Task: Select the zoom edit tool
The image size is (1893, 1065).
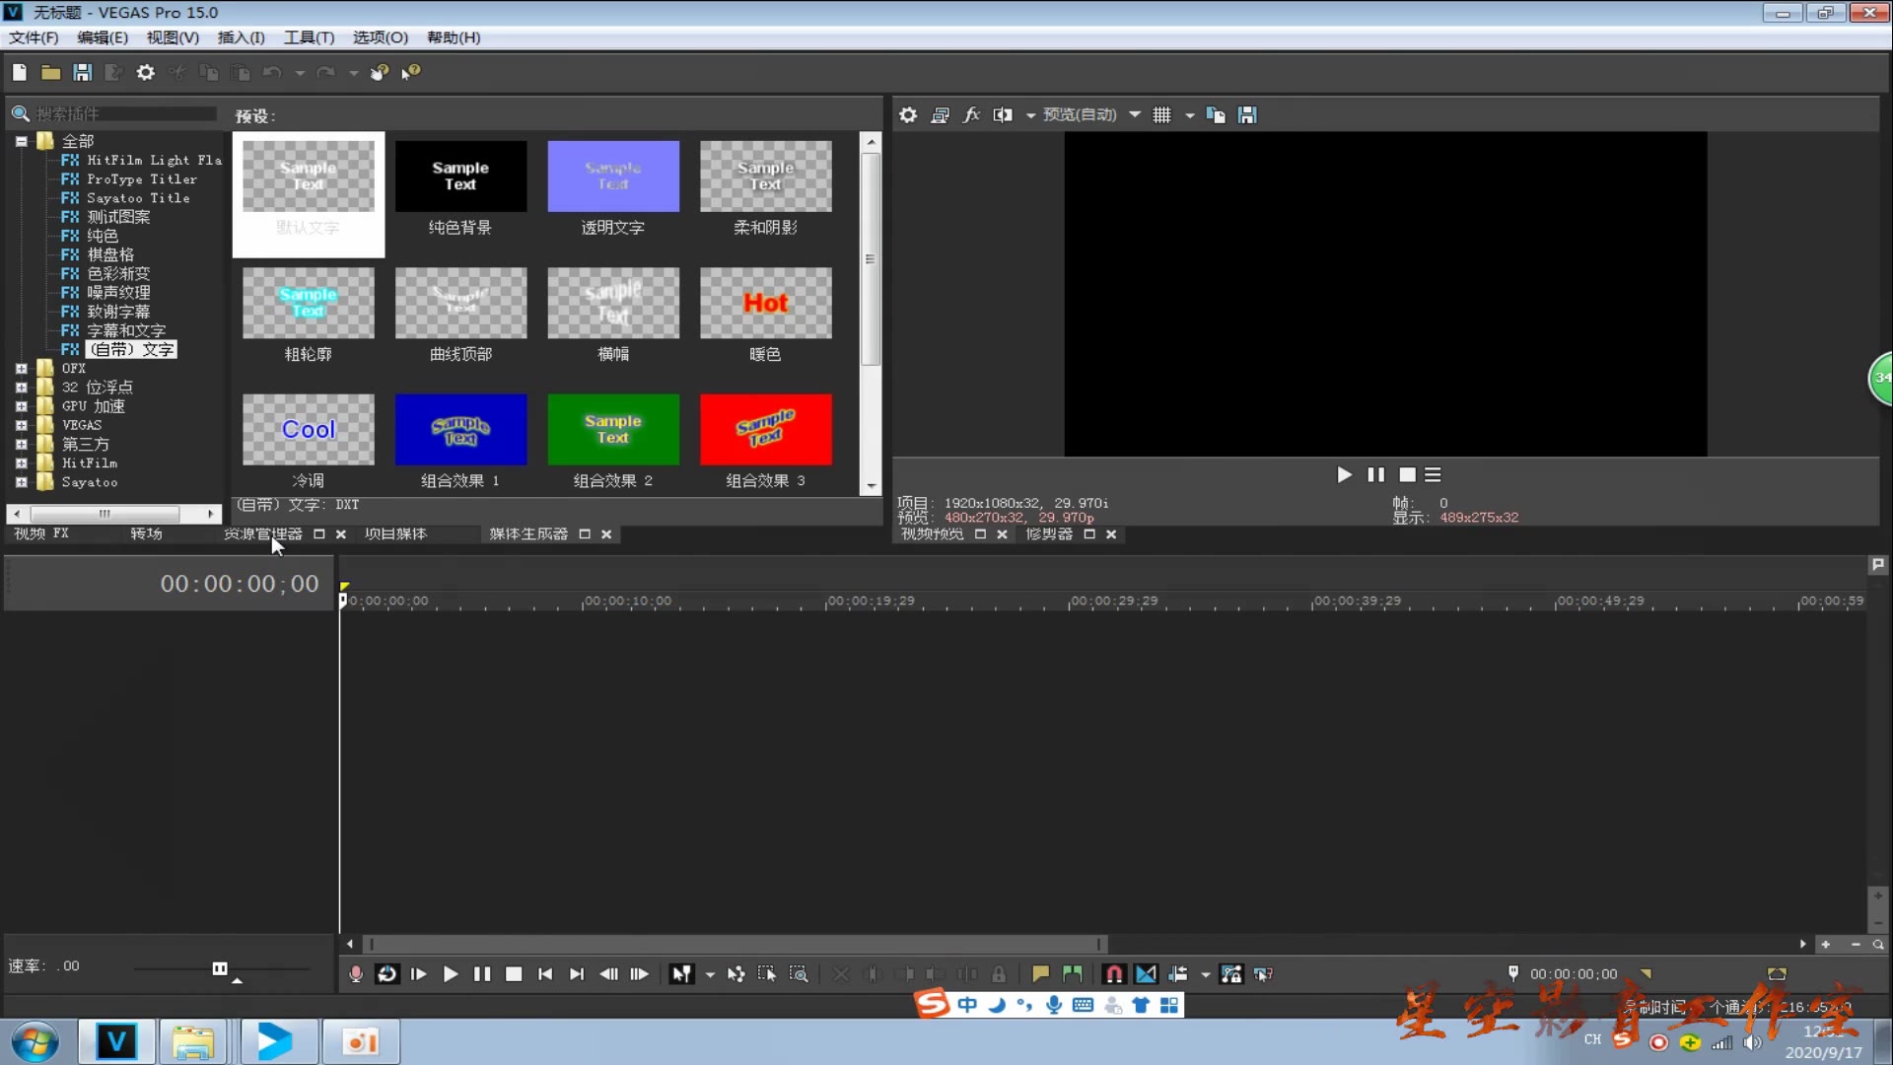Action: [799, 974]
